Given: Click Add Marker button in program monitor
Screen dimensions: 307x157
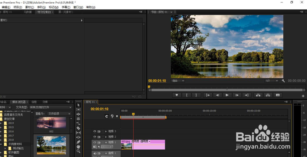Looking at the screenshot, I should (177, 95).
